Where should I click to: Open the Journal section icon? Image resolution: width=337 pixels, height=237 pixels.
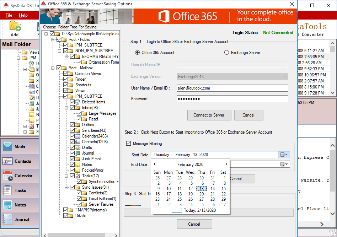coord(7,219)
